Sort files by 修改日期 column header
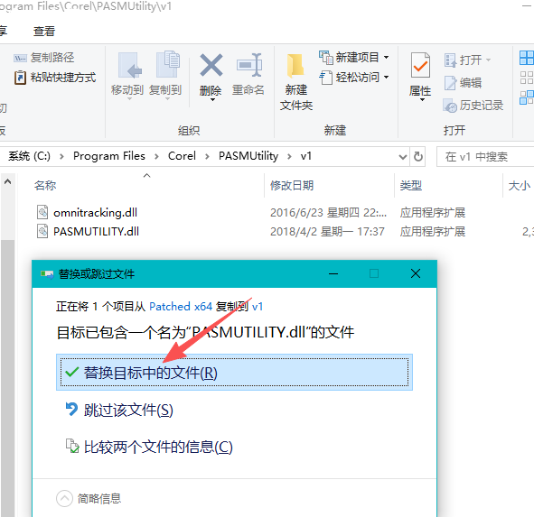534x517 pixels. point(292,186)
